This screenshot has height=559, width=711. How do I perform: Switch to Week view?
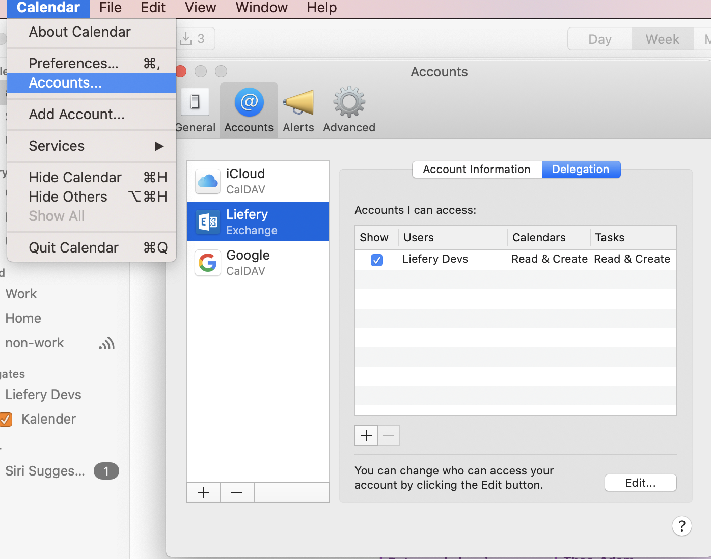click(x=663, y=39)
